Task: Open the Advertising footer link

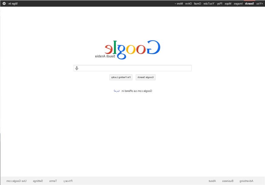Action: (246, 181)
